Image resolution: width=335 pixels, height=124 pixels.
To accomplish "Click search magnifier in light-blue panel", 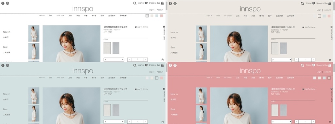I will (x=135, y=65).
